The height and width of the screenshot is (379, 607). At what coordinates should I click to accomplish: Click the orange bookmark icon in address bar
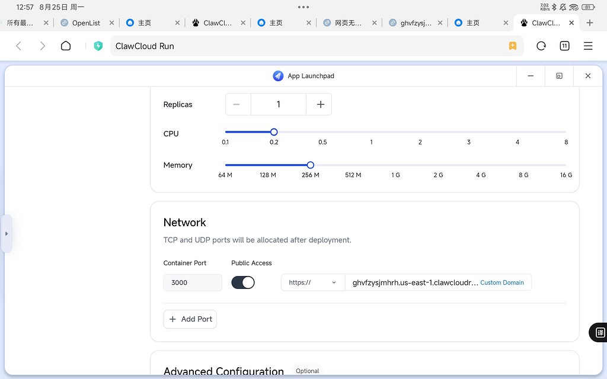(x=513, y=46)
